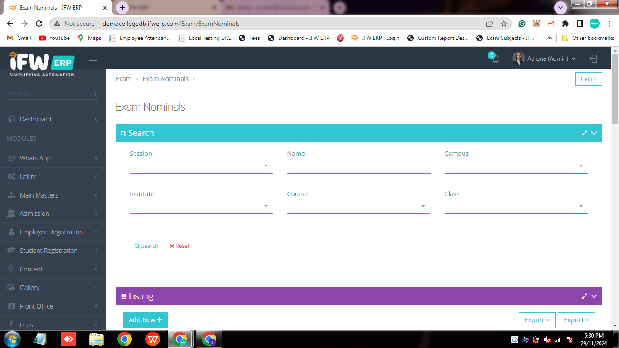This screenshot has width=619, height=348.
Task: Collapse the Search panel chevron
Action: pyautogui.click(x=594, y=133)
